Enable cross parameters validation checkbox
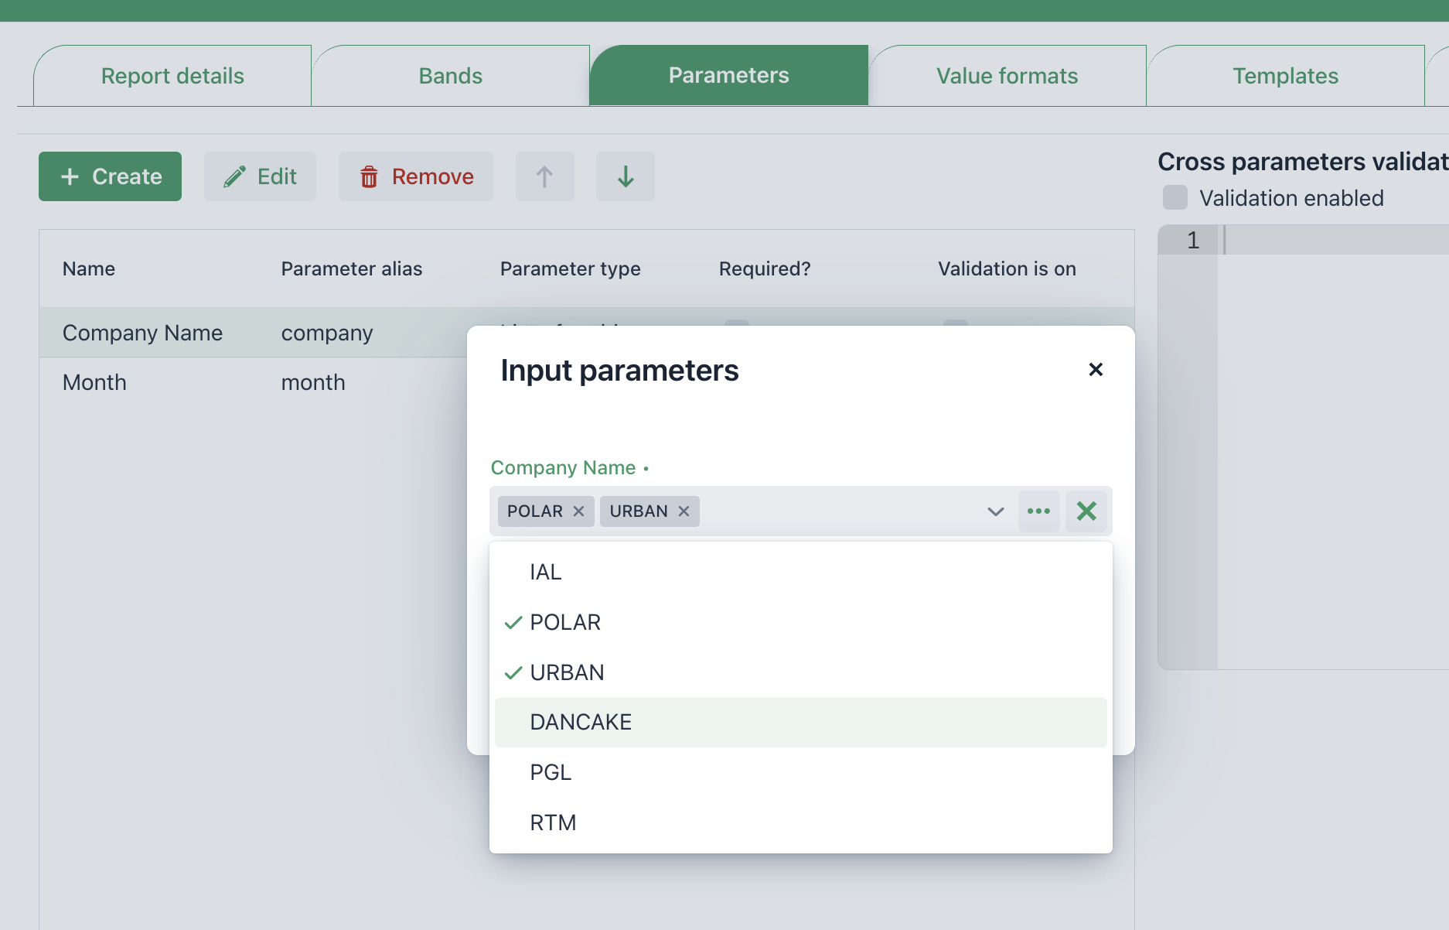The image size is (1449, 930). [1175, 198]
